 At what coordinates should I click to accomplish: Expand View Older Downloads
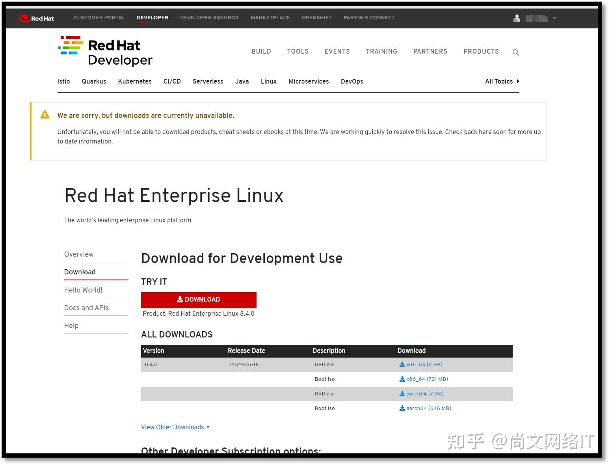tap(175, 427)
